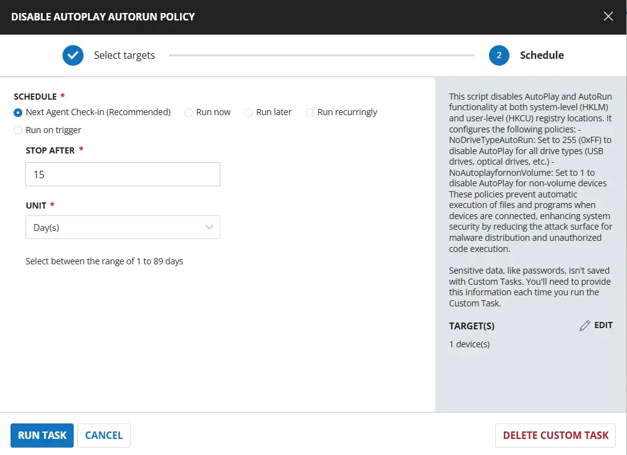Select the Run now radio option
Viewport: 627px width, 455px height.
coord(188,113)
